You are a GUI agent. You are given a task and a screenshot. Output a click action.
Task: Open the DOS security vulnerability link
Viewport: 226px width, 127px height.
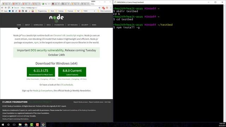[47, 50]
